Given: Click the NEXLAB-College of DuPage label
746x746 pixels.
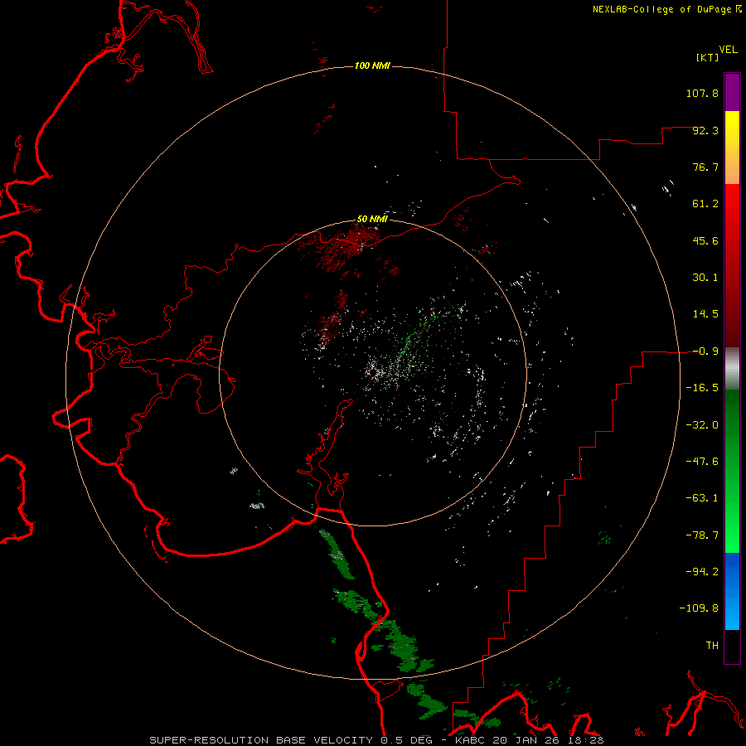Looking at the screenshot, I should (667, 9).
